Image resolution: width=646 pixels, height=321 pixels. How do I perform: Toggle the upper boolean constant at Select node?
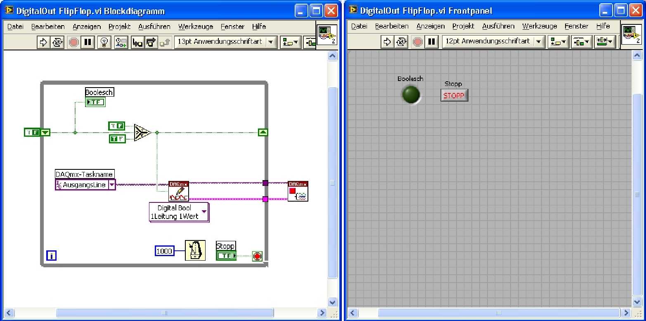pos(116,126)
